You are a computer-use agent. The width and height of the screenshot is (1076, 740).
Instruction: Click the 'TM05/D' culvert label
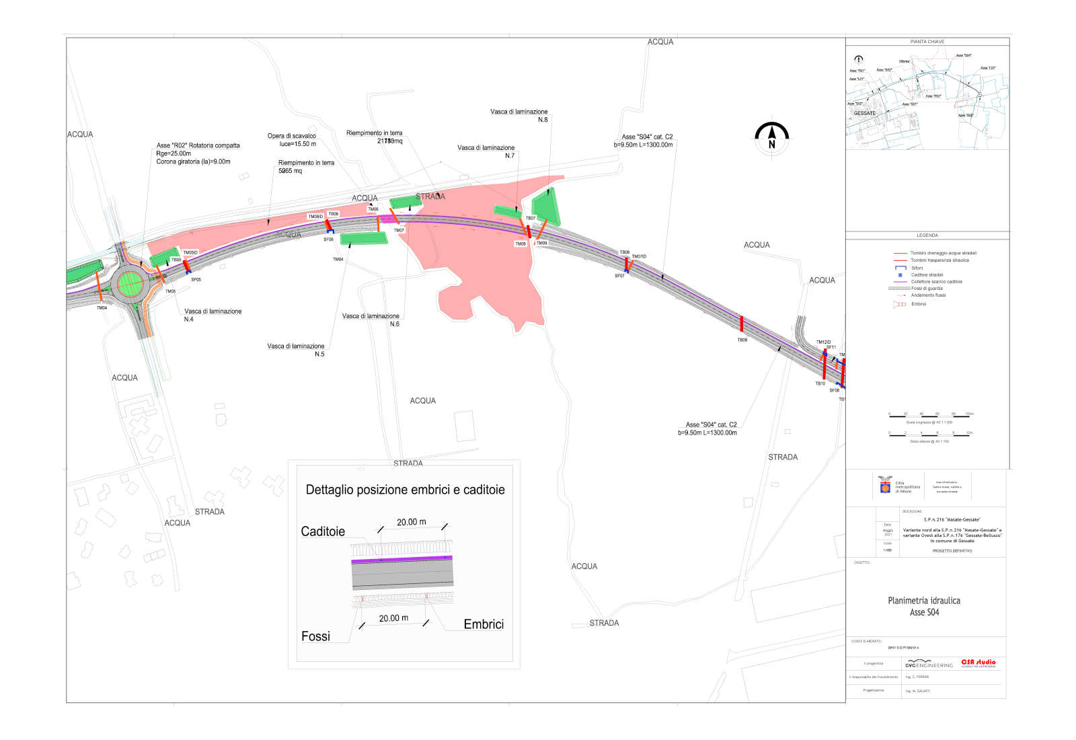[x=190, y=253]
